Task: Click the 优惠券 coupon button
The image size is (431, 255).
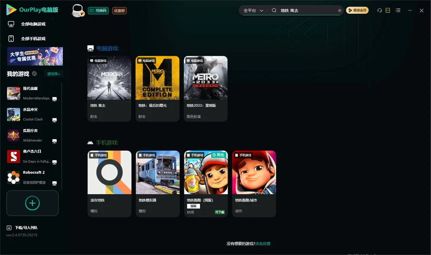Action: (119, 10)
